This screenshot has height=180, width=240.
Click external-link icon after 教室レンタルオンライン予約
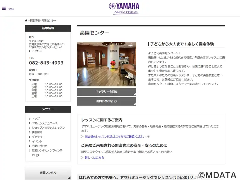(37, 155)
